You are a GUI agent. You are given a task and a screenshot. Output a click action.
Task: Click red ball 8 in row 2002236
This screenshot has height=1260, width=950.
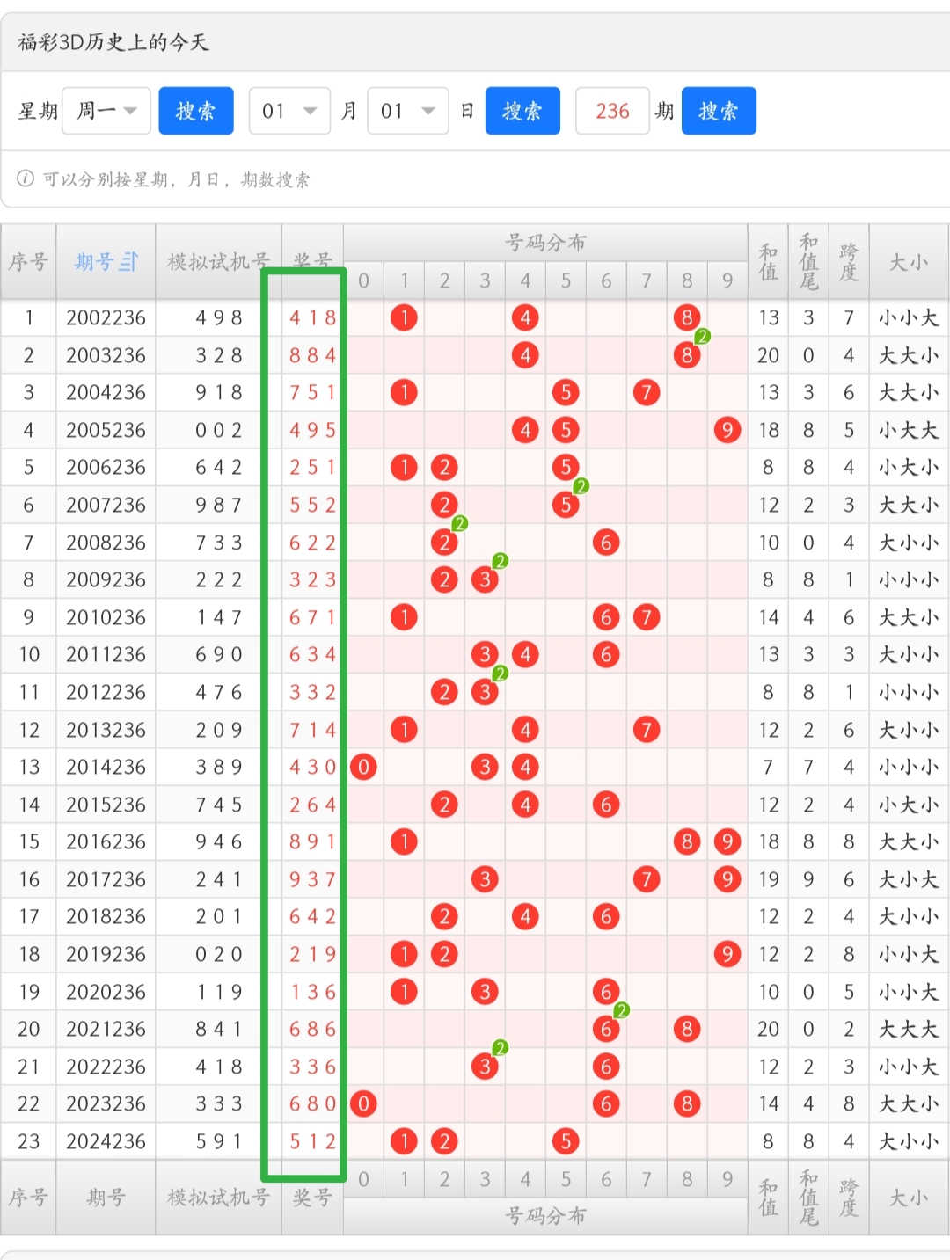[x=687, y=317]
